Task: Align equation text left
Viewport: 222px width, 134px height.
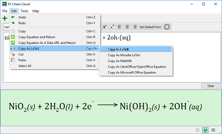Action: pyautogui.click(x=120, y=27)
